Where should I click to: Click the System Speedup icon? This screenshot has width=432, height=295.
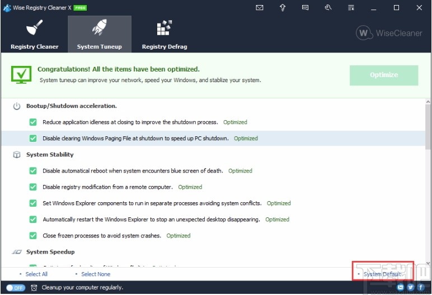point(17,252)
